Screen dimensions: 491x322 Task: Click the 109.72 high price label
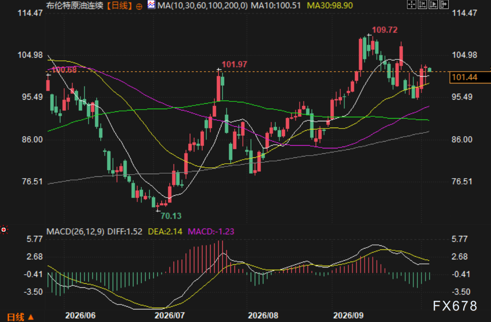point(385,30)
